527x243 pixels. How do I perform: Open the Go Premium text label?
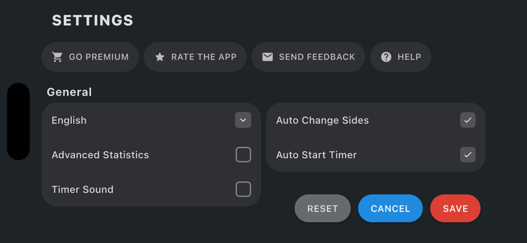[x=99, y=57]
